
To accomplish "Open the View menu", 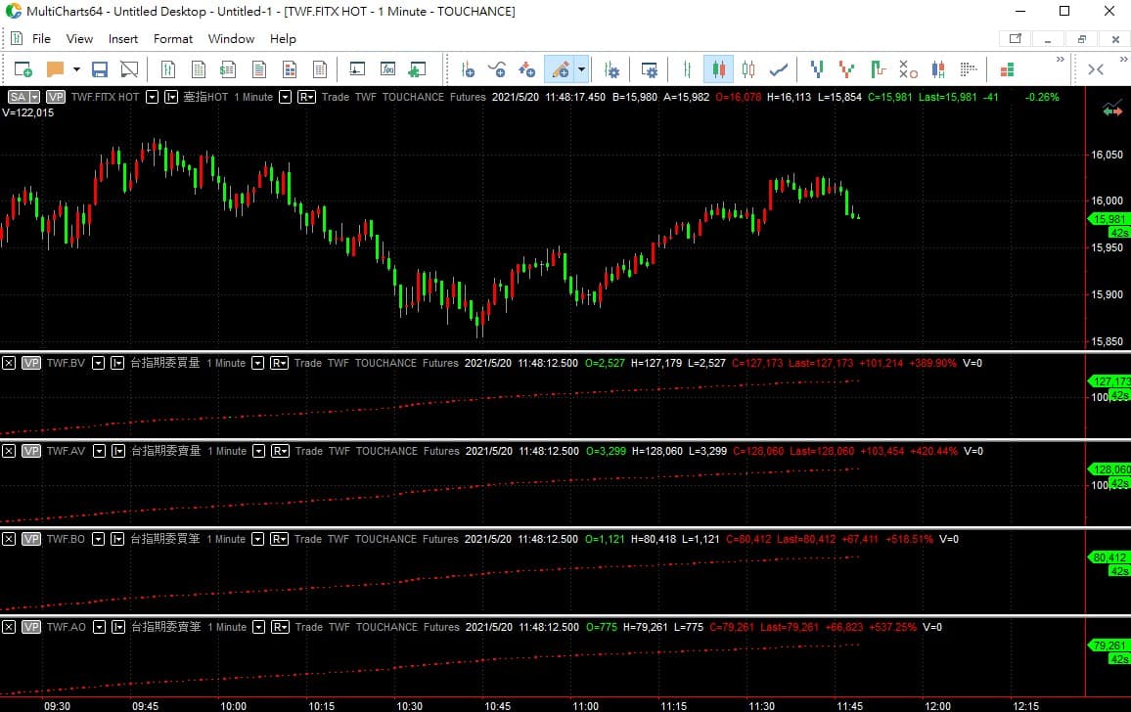I will pos(79,39).
